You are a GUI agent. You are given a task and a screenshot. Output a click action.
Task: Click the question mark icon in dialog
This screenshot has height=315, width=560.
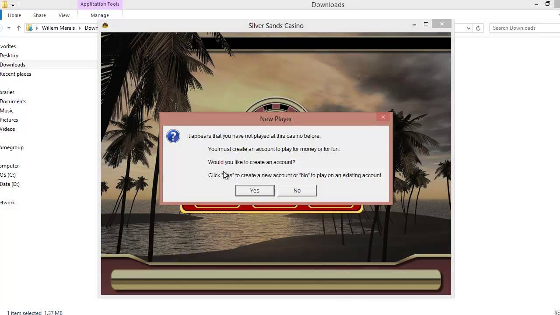(x=173, y=136)
